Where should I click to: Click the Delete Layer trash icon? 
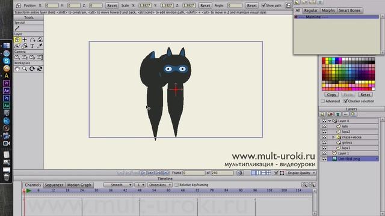click(x=338, y=114)
